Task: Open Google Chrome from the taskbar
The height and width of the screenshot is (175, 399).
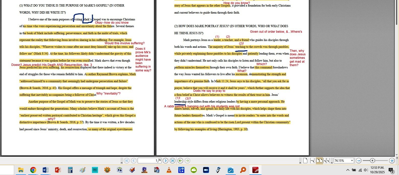Action: [33, 170]
